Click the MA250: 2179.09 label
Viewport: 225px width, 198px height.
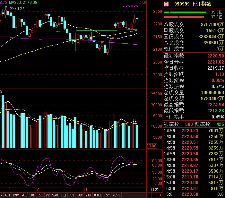(x=23, y=3)
